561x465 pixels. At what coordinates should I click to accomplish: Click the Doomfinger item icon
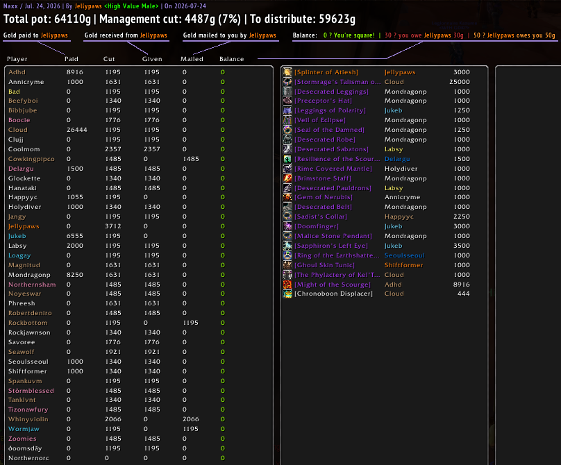tap(287, 226)
